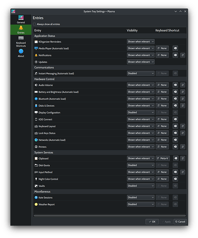Click the KOrganizer Reminders calendar icon
198x238 pixels.
click(36, 42)
